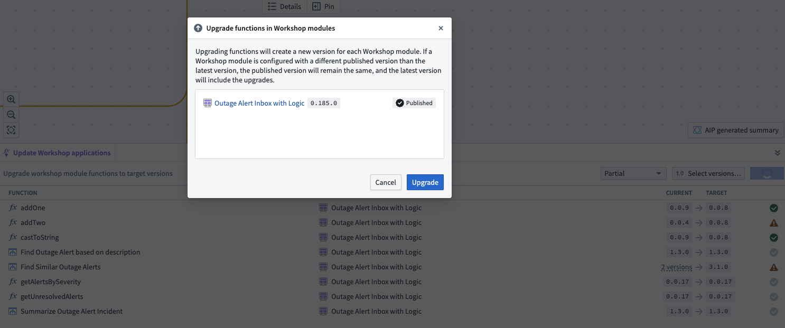Click the zoom in magnifier icon

coord(11,99)
